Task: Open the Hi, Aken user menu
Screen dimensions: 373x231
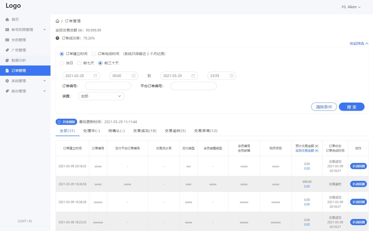Action: [351, 7]
